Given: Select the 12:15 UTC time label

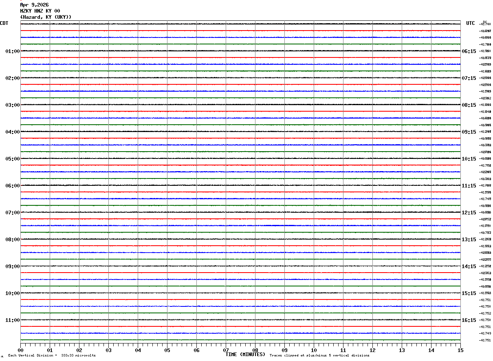Looking at the screenshot, I should point(469,213).
